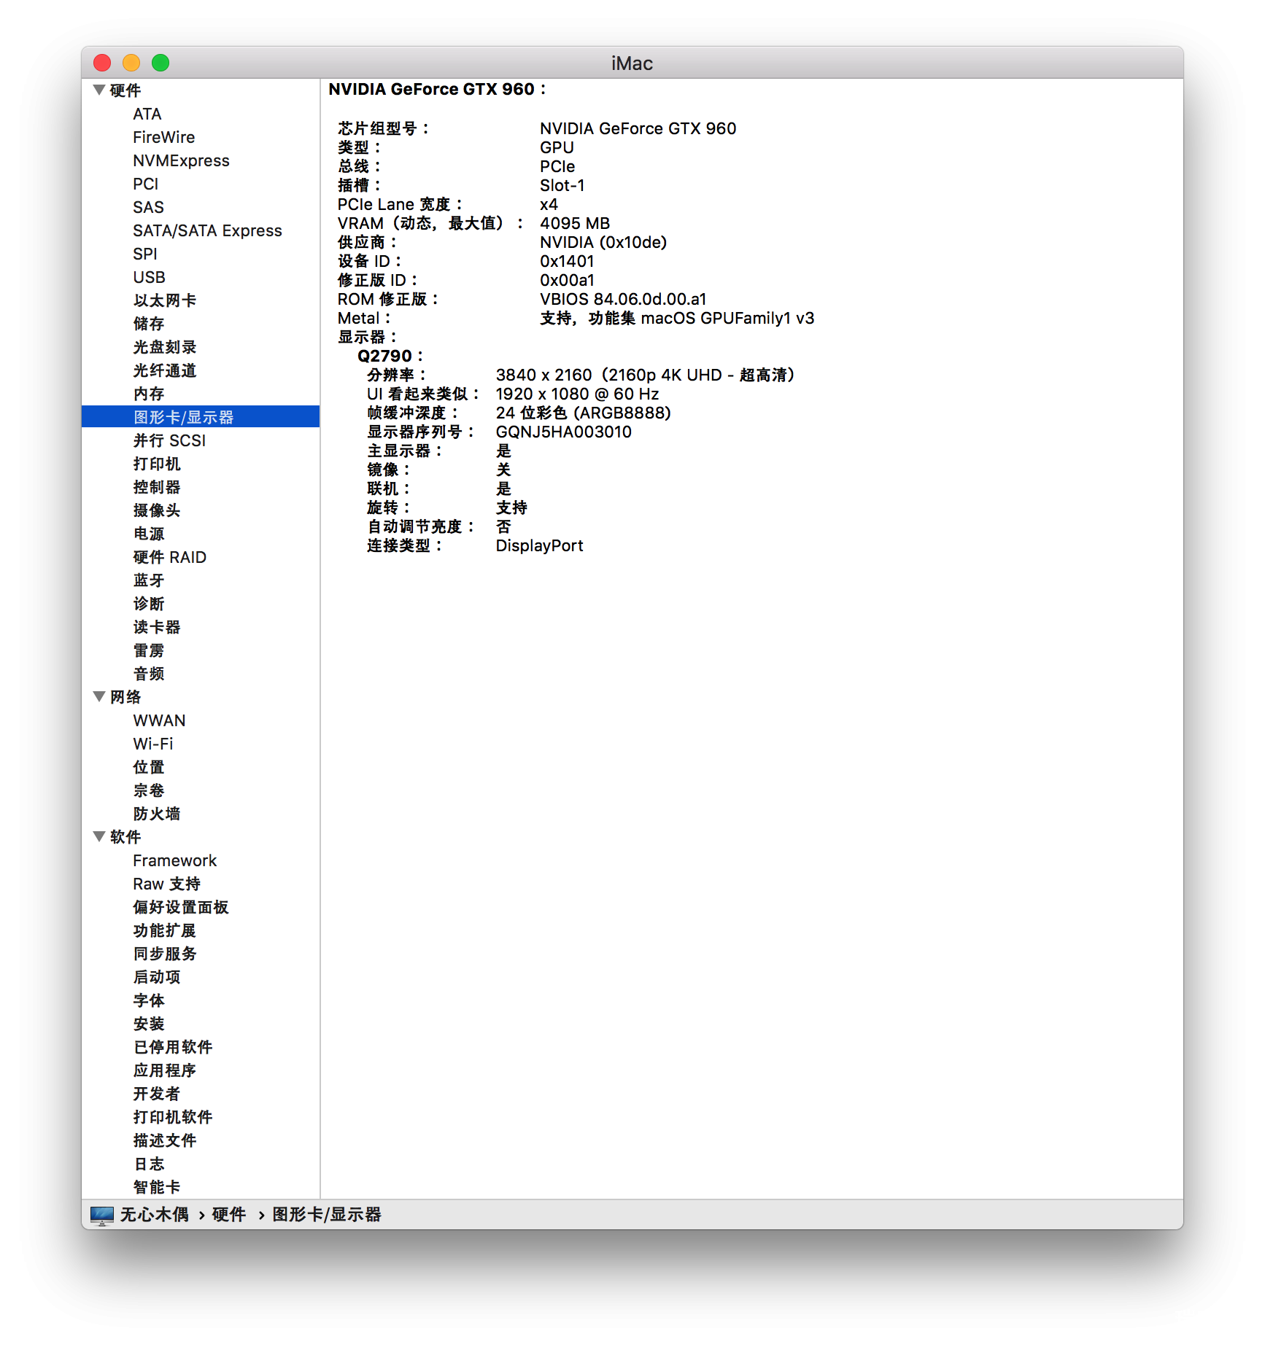Select 电源 in the hardware list
This screenshot has width=1265, height=1346.
(149, 534)
